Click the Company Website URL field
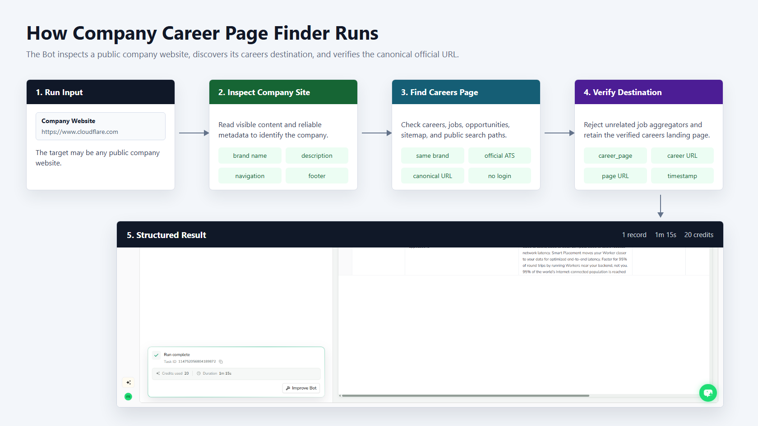This screenshot has width=758, height=426. [x=101, y=126]
